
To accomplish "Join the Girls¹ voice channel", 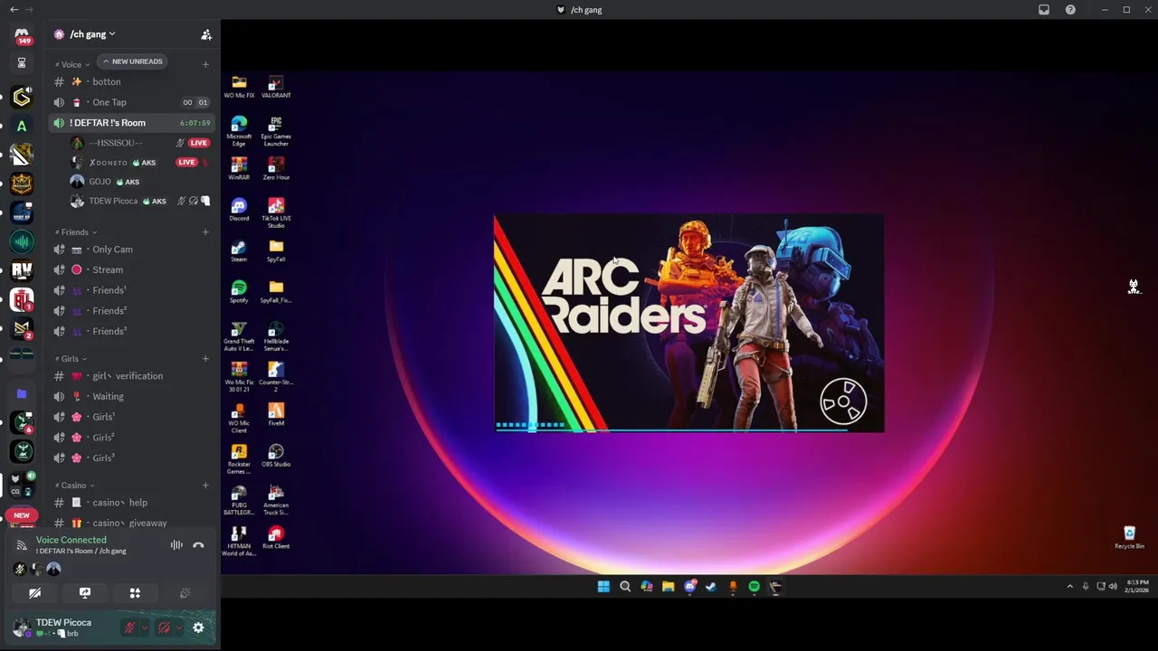I will coord(132,417).
